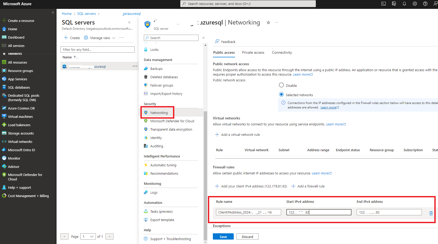
Task: Open Automatic tuning
Action: [163, 165]
